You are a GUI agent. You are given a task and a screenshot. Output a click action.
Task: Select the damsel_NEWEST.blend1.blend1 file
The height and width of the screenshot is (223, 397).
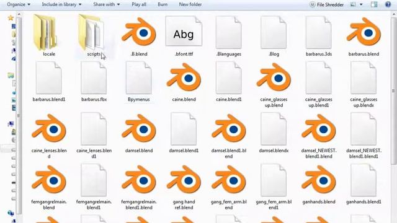(x=364, y=136)
